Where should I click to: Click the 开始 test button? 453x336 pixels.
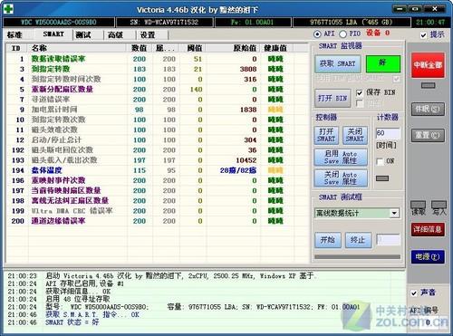328,240
